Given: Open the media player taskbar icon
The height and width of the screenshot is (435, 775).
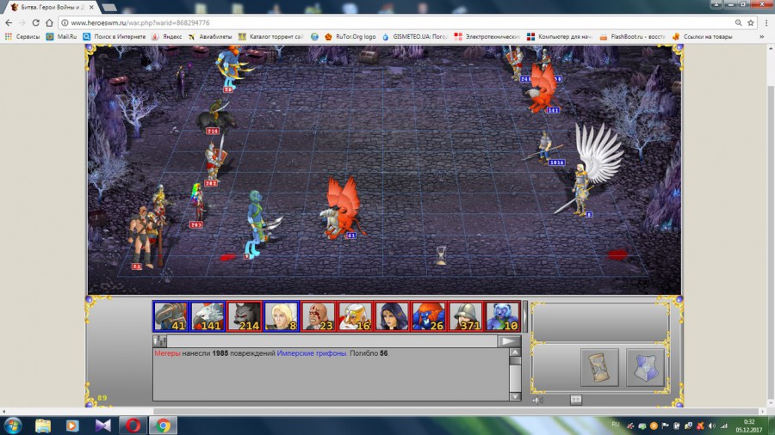Looking at the screenshot, I should (x=72, y=426).
